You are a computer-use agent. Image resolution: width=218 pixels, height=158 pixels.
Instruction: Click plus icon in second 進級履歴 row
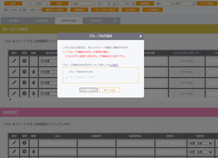[24, 152]
